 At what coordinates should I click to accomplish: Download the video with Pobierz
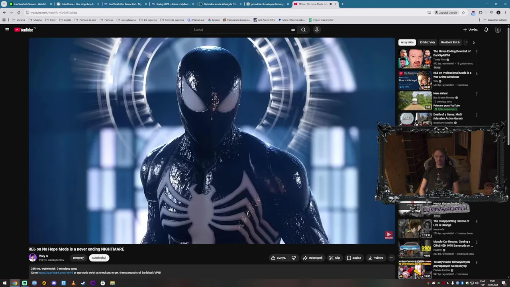point(376,258)
